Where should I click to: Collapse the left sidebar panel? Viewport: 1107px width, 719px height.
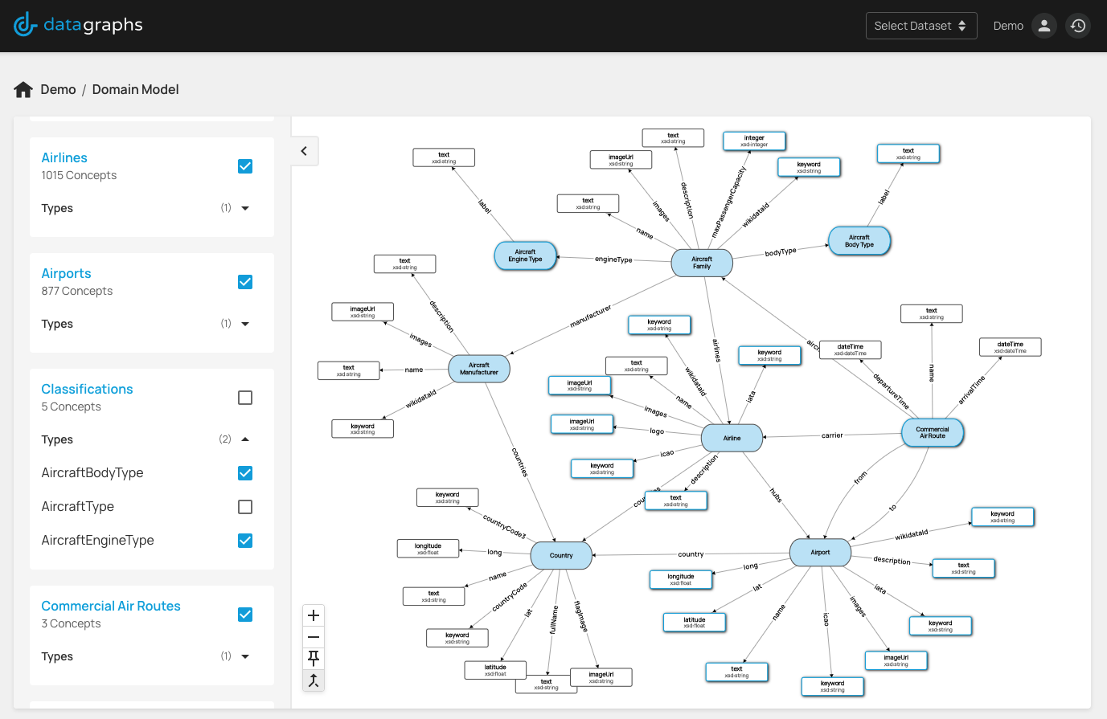click(x=304, y=150)
